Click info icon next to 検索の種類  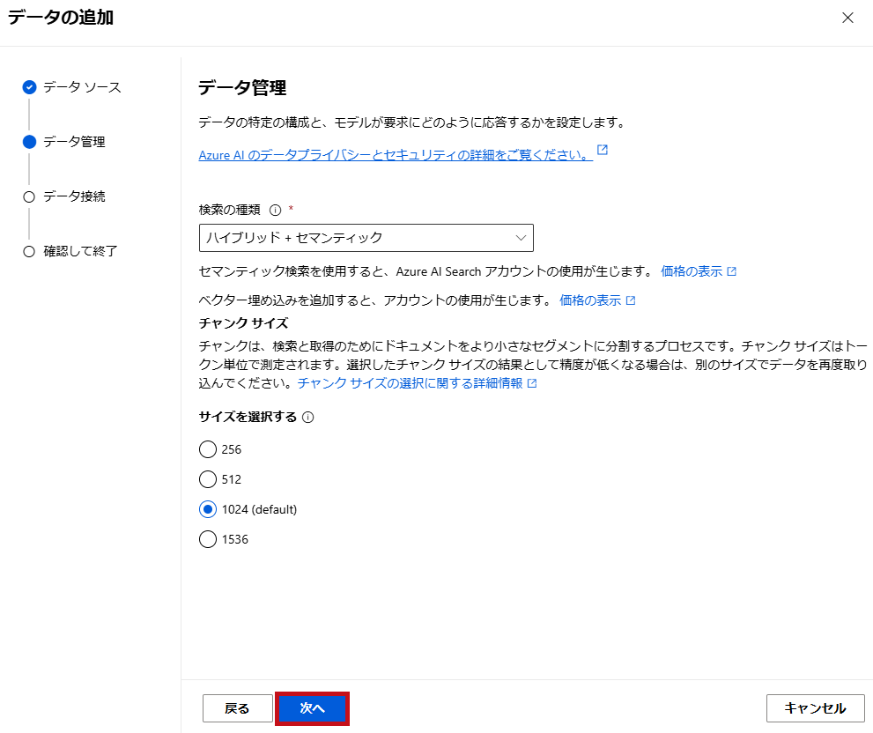point(275,210)
